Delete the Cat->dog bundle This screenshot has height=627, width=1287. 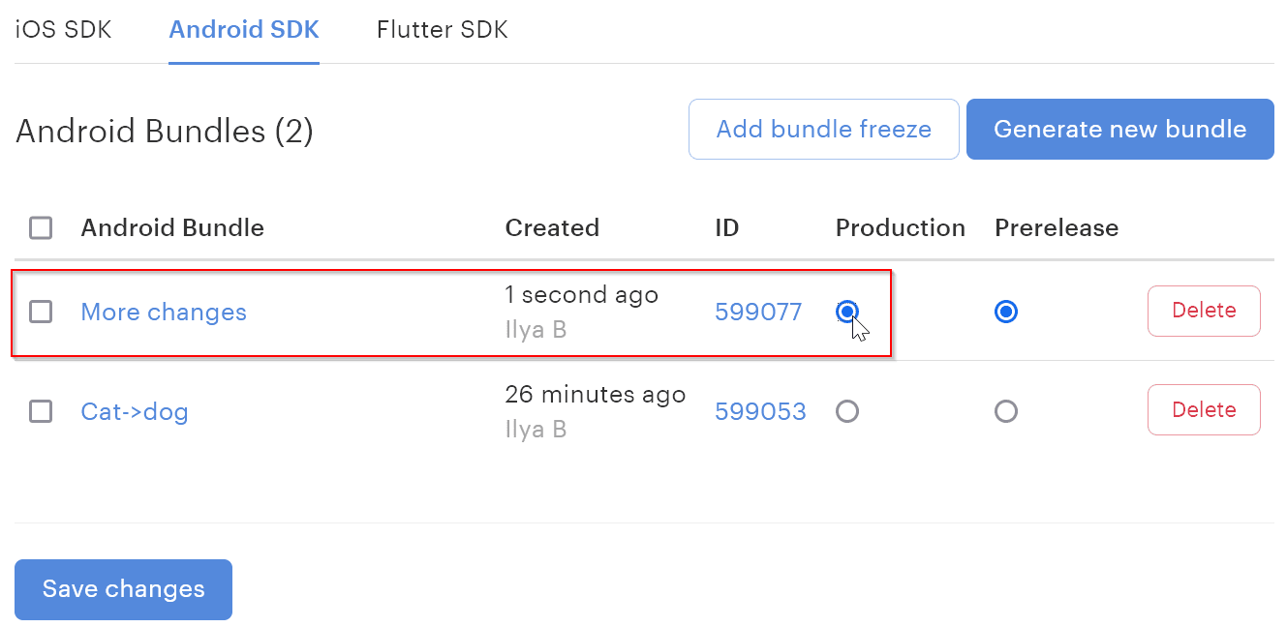pos(1204,409)
